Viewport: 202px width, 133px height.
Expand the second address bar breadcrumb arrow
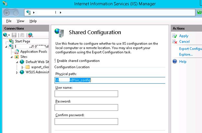point(61,13)
